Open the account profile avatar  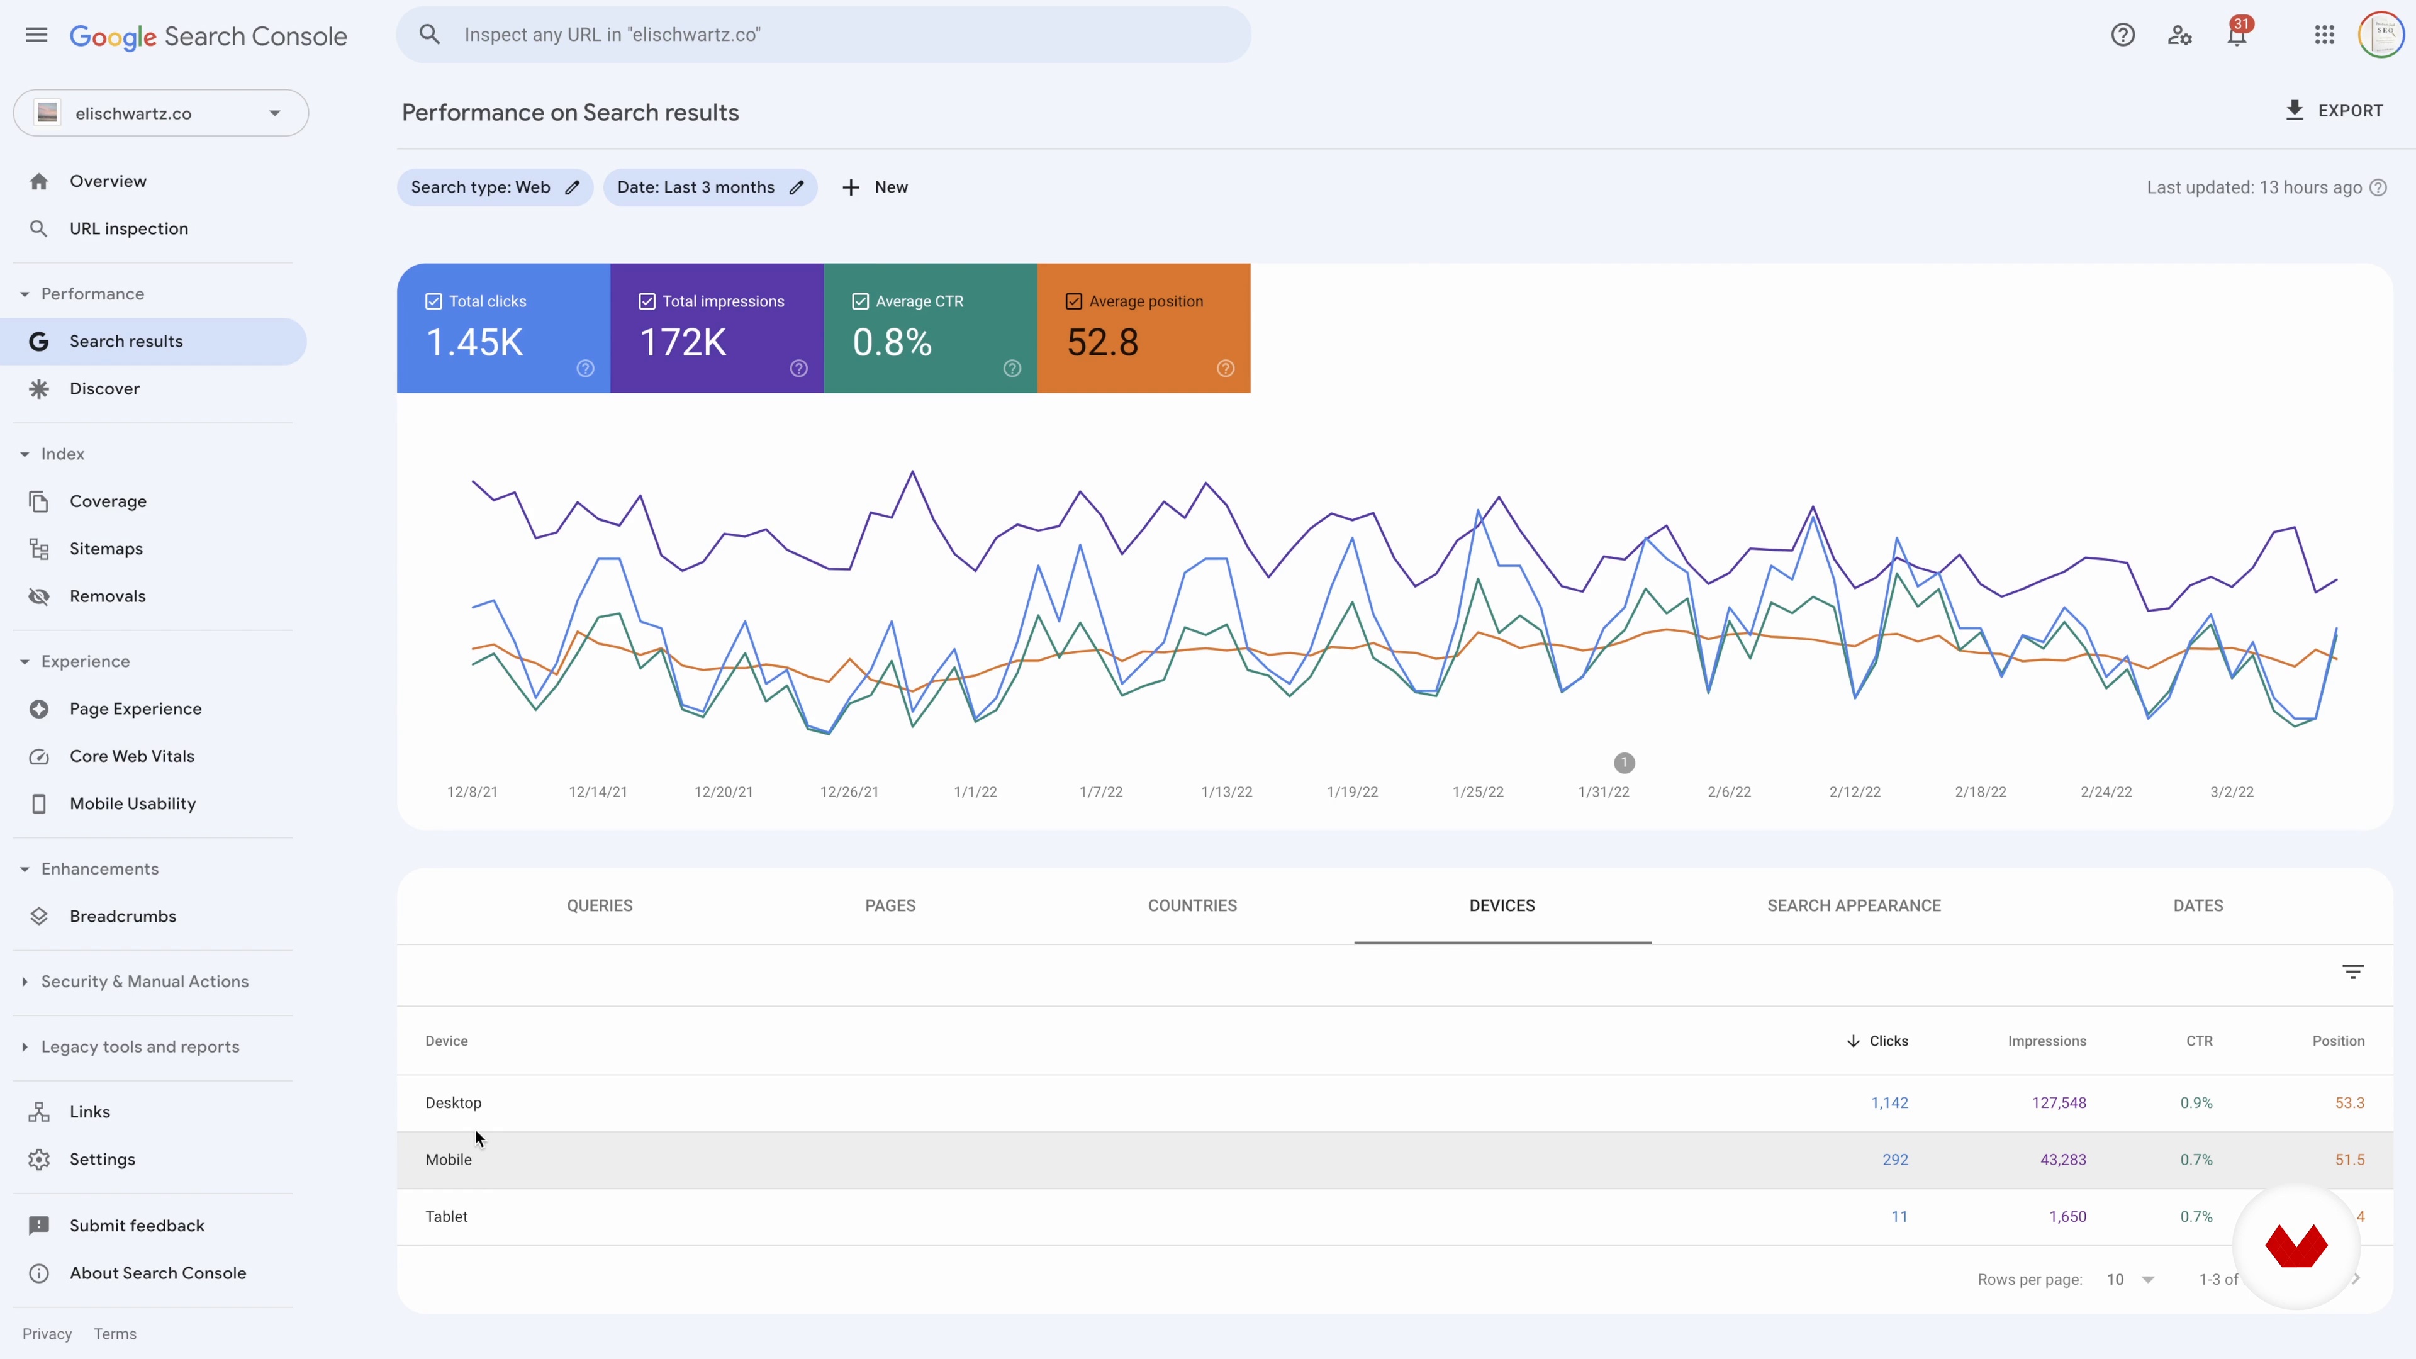coord(2381,35)
